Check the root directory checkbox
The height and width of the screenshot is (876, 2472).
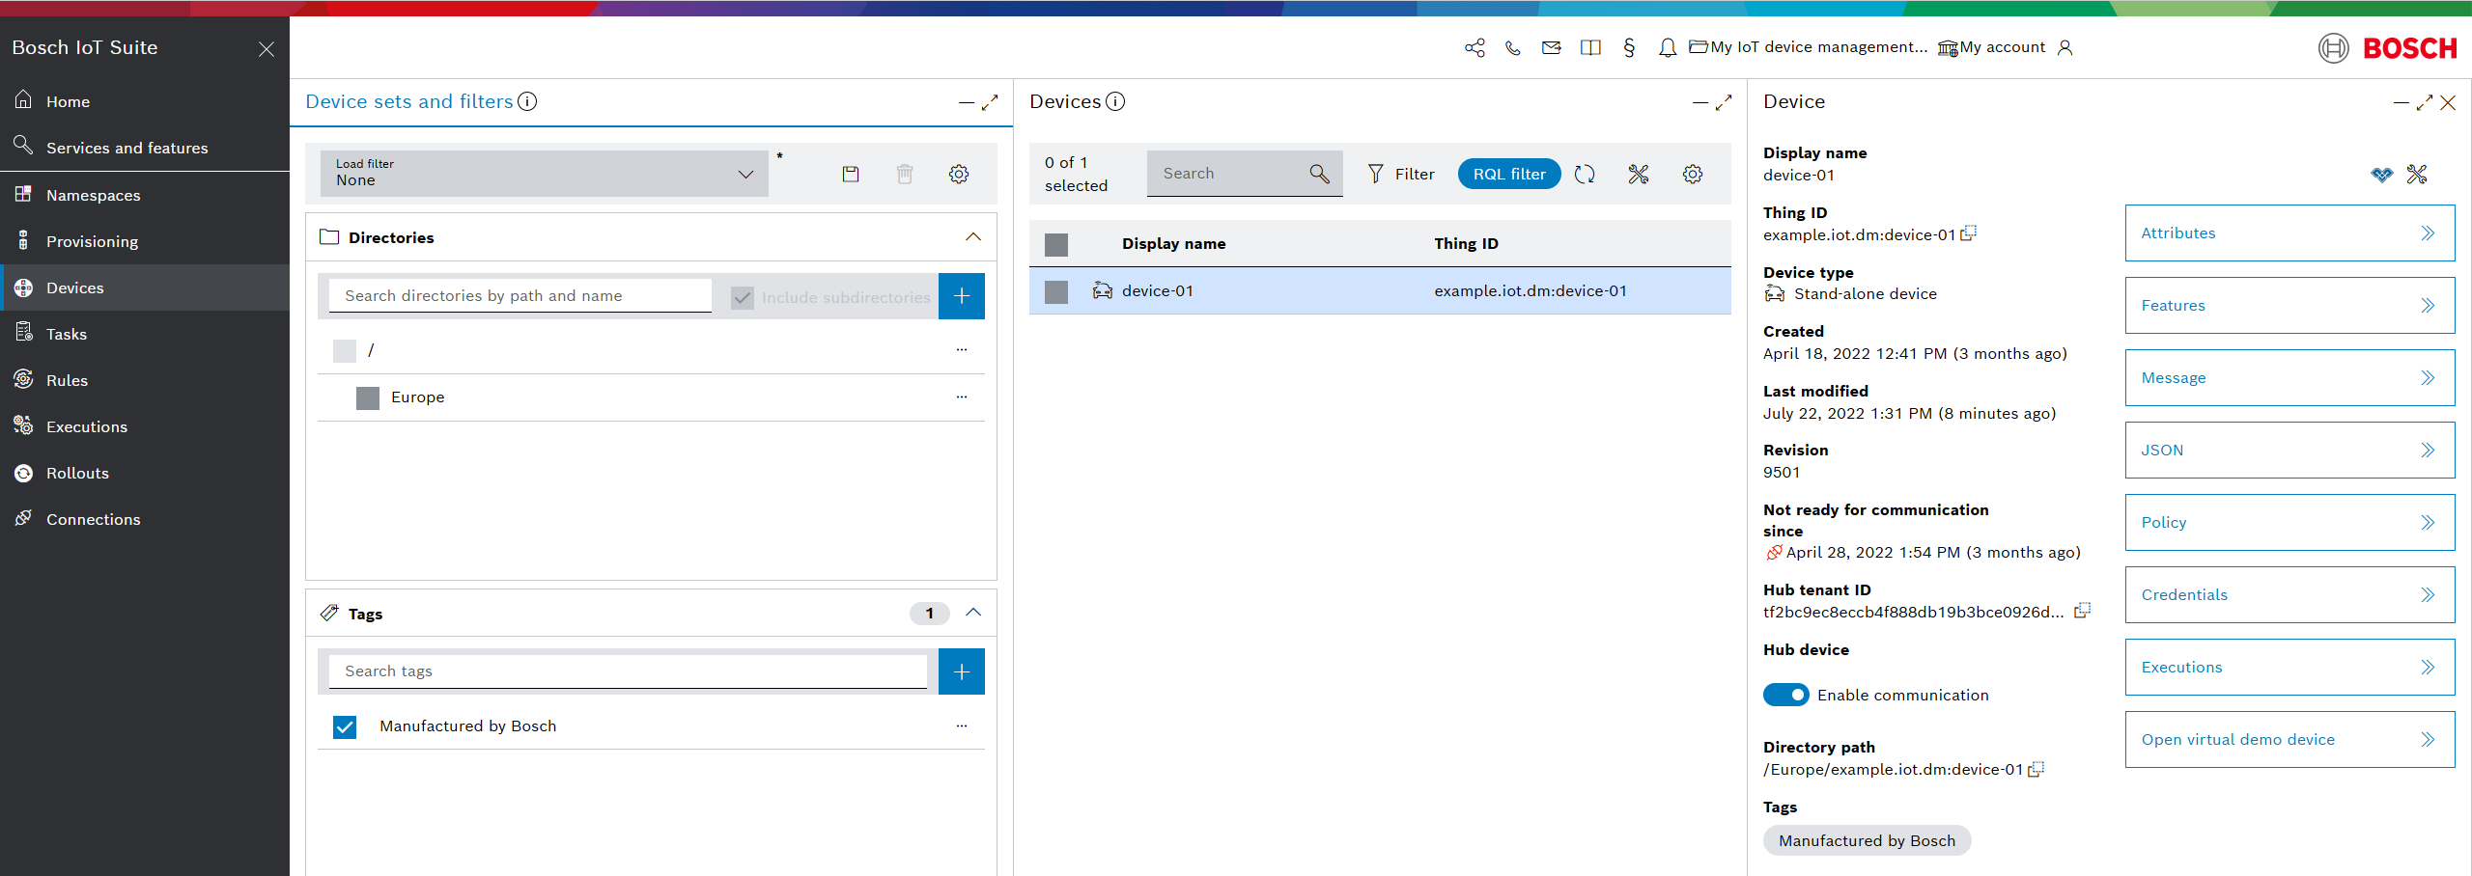tap(345, 351)
